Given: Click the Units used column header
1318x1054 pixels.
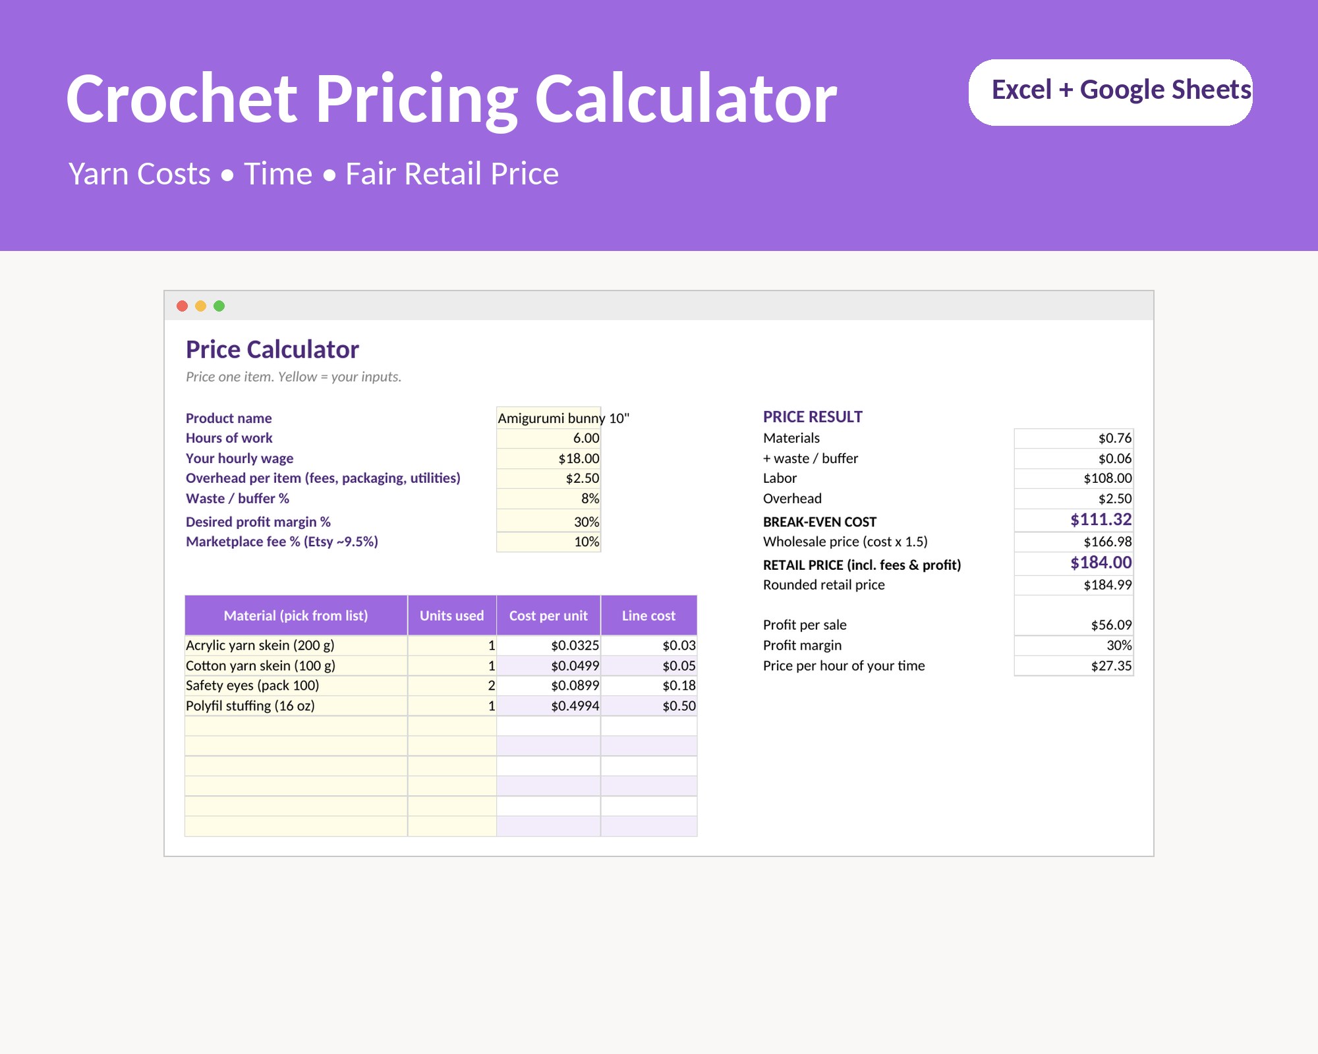Looking at the screenshot, I should point(452,615).
